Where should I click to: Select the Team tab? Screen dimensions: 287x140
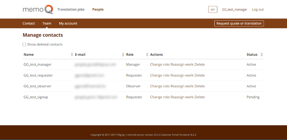[x=47, y=23]
